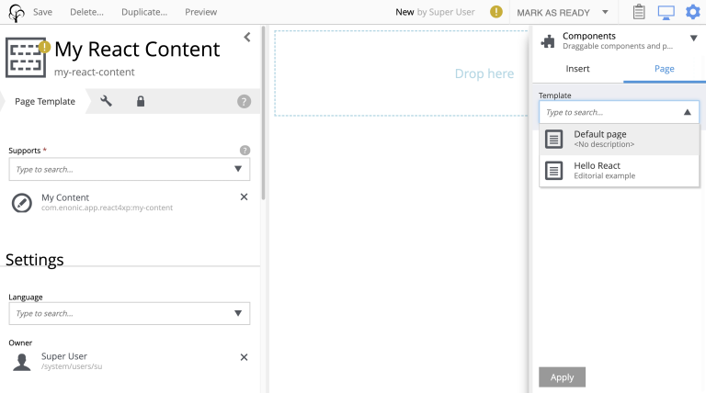
Task: Click Preview in the toolbar
Action: [x=200, y=12]
